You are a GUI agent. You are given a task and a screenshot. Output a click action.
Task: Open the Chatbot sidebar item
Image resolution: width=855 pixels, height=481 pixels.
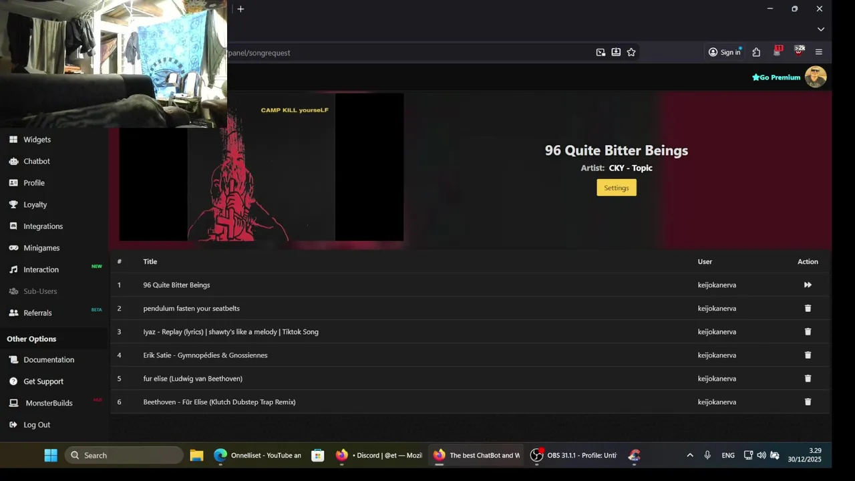tap(37, 161)
